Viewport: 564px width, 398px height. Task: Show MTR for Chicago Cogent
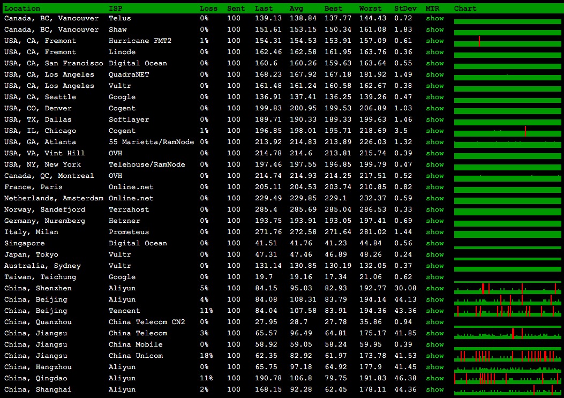434,131
